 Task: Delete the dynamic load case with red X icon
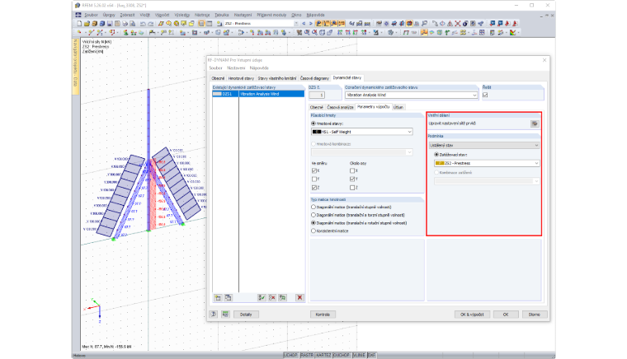(299, 297)
